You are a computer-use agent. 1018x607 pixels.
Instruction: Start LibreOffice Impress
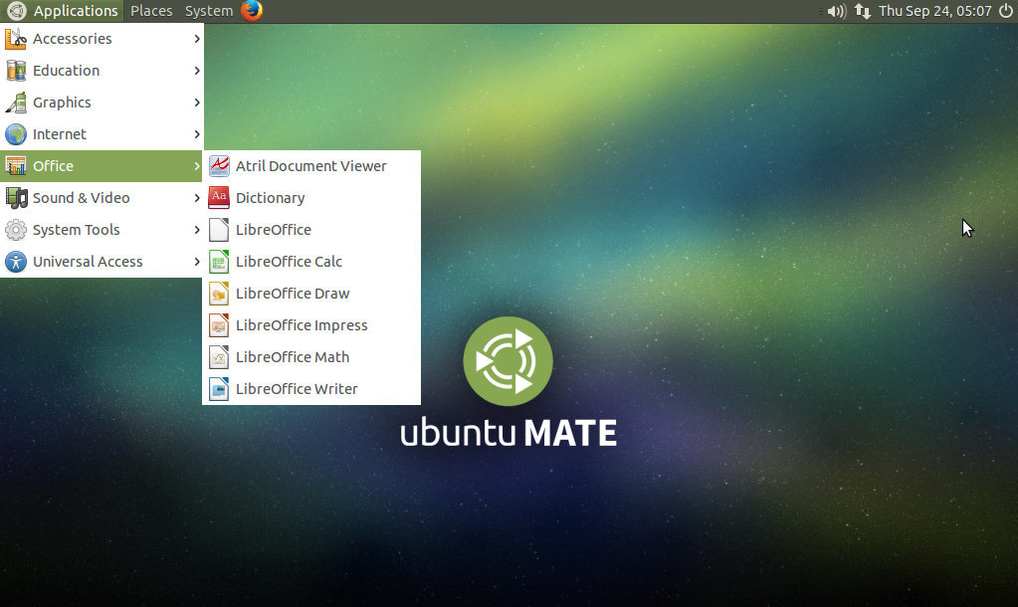coord(301,324)
